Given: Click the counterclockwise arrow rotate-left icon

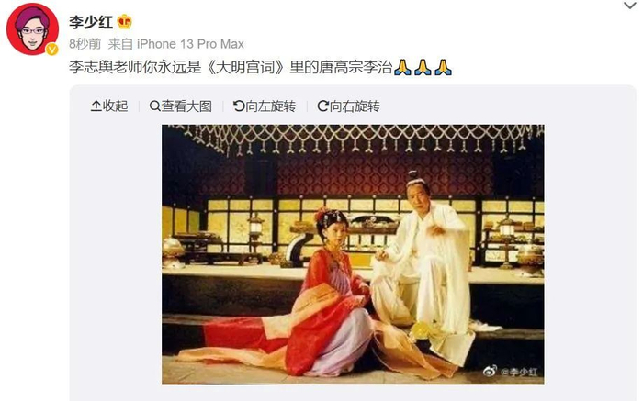Looking at the screenshot, I should [239, 106].
